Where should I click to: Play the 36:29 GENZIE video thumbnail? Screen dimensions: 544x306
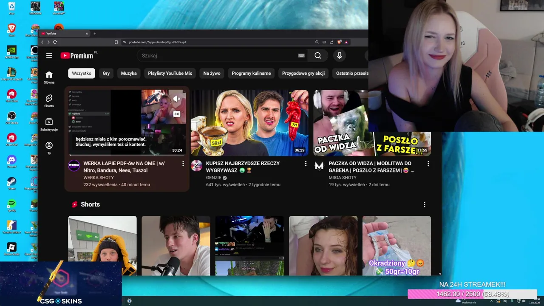pyautogui.click(x=249, y=123)
